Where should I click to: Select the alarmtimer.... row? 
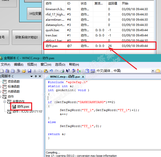click(99, 20)
